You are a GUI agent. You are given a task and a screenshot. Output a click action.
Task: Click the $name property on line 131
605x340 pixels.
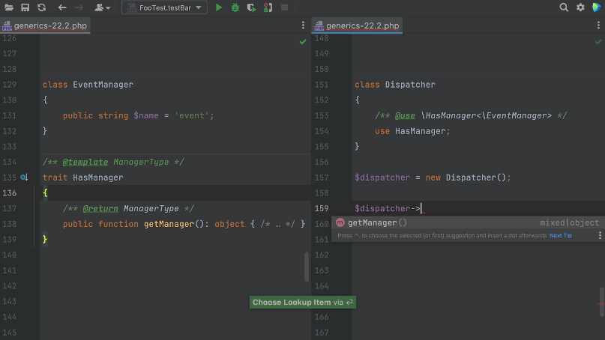(146, 115)
